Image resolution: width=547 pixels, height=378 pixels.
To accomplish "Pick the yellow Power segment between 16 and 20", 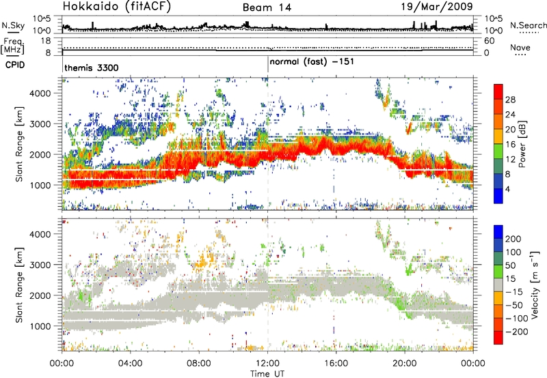I will pos(498,136).
